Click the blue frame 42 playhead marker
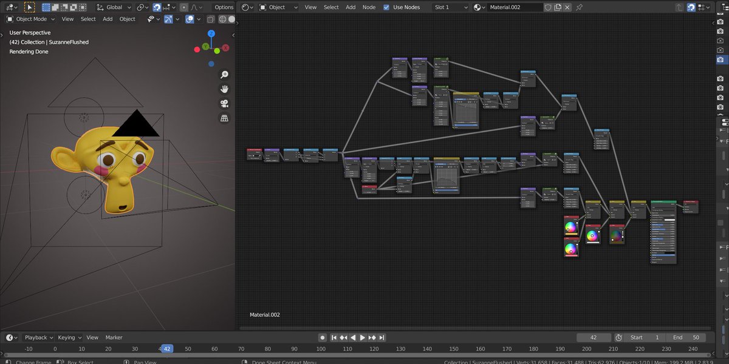 [x=167, y=349]
